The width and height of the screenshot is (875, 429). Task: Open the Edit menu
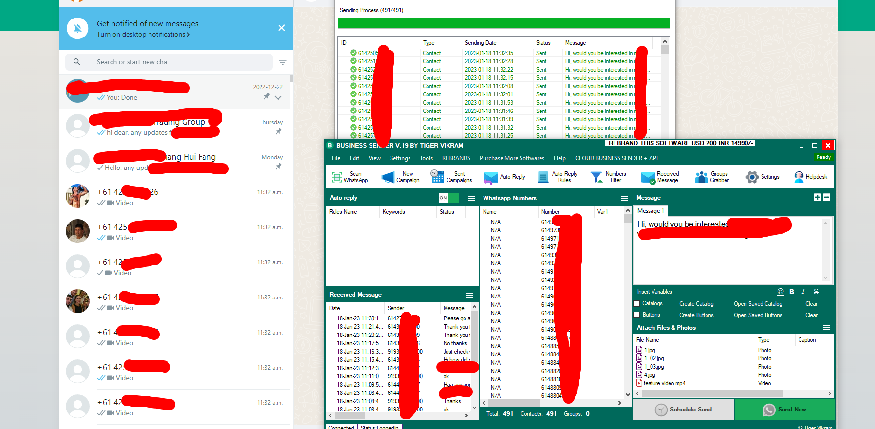tap(354, 158)
